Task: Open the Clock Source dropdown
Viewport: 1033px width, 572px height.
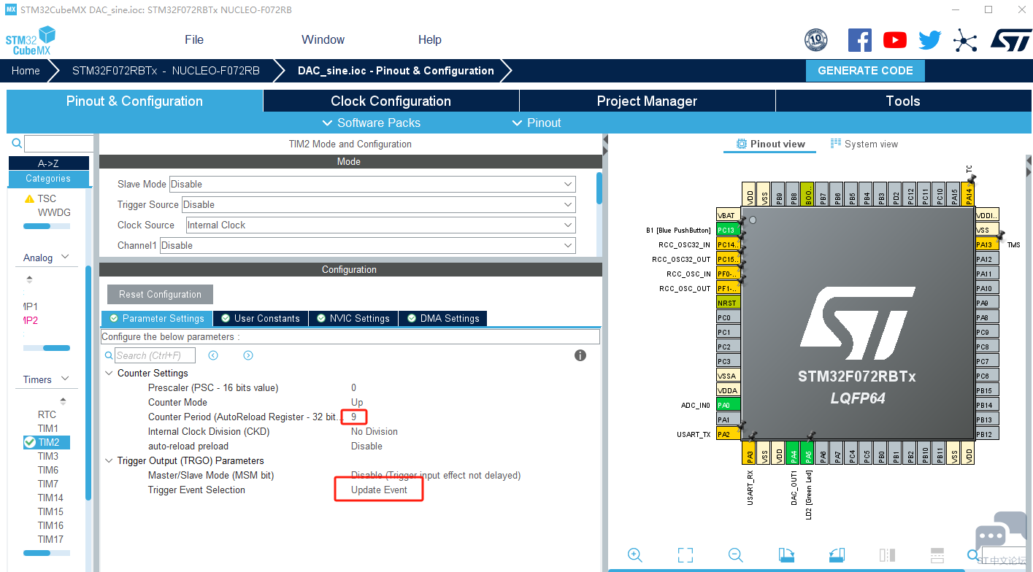Action: point(380,225)
